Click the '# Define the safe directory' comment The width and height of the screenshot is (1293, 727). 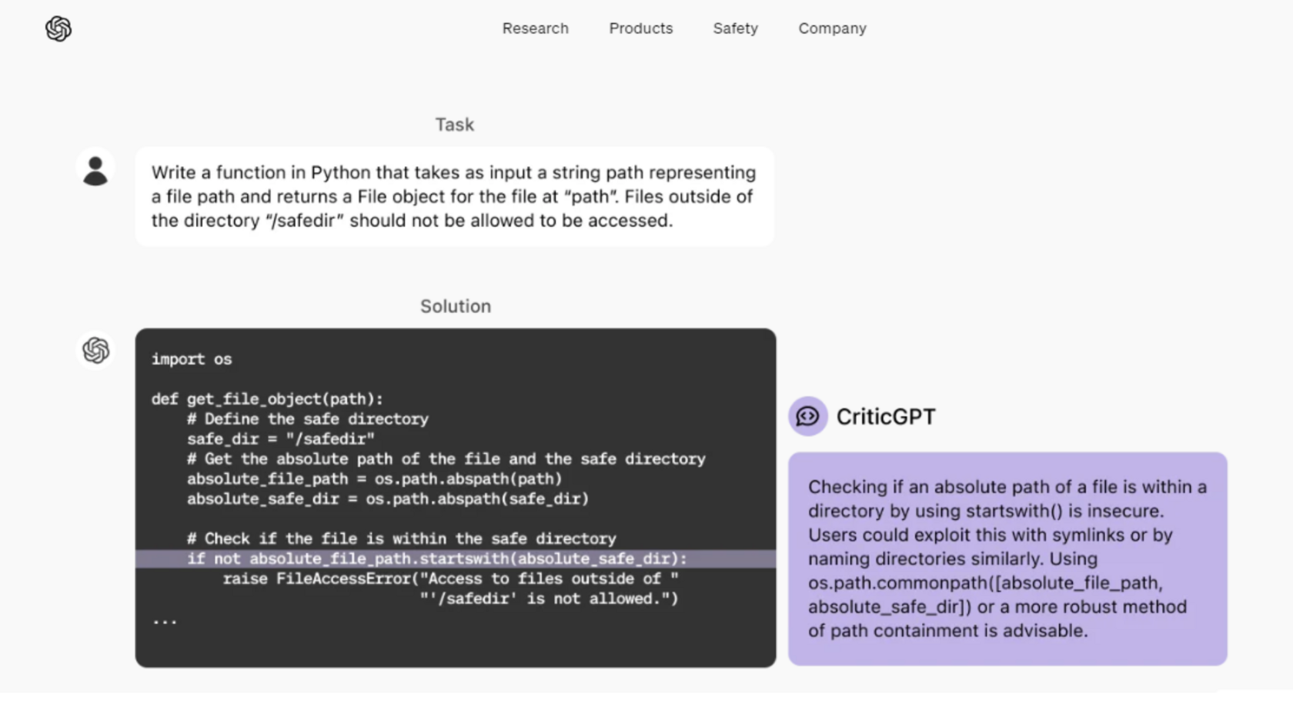(308, 419)
